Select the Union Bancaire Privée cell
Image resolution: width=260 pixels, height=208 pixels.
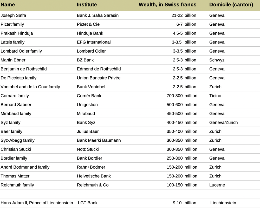(x=99, y=78)
